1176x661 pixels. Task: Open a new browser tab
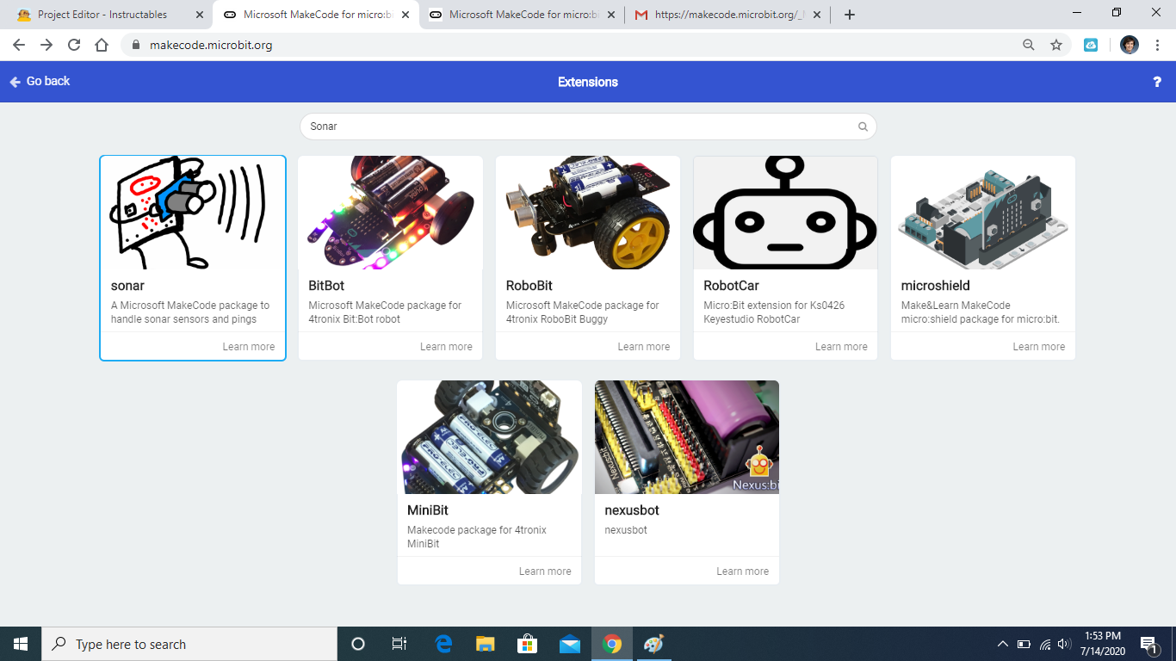coord(850,15)
